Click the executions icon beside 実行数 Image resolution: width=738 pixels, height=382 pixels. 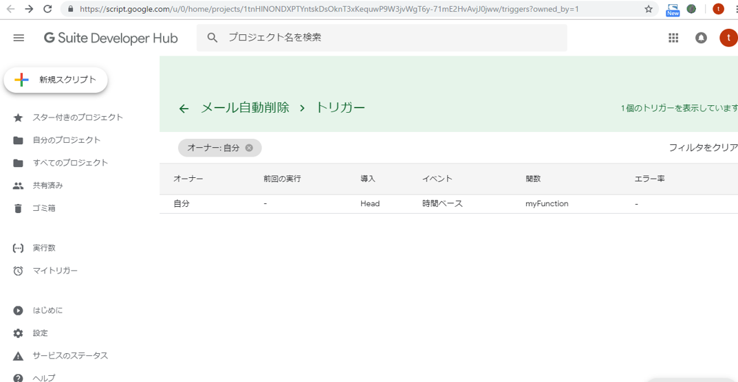pos(18,248)
